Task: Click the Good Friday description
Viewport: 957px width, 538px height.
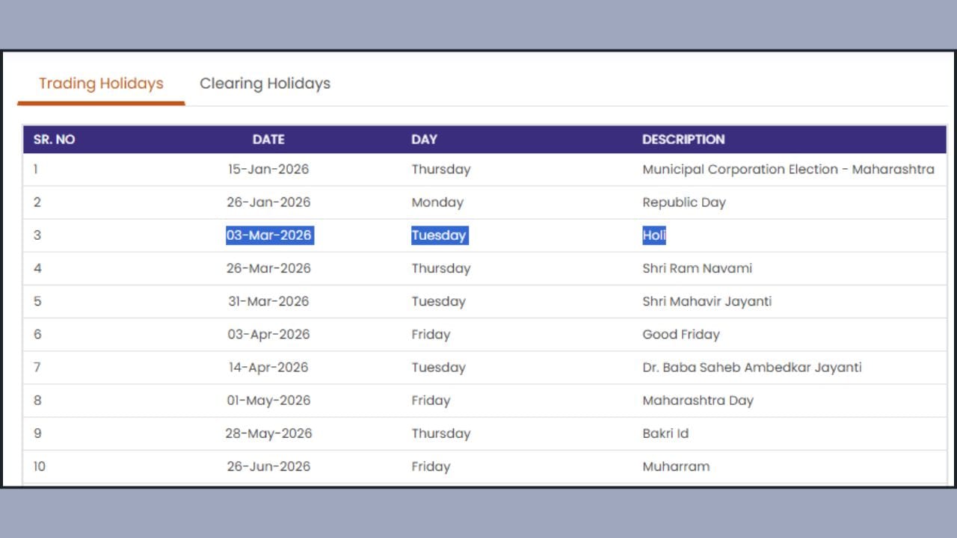Action: [680, 335]
